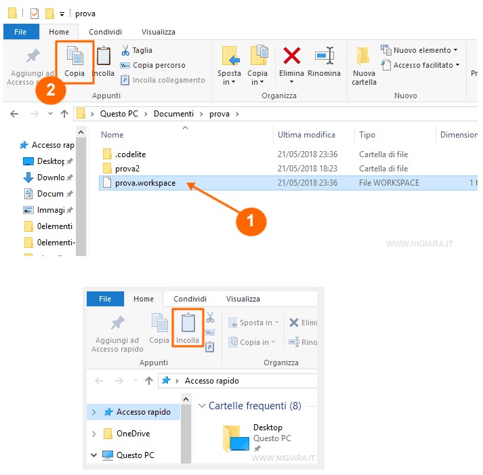The width and height of the screenshot is (483, 475).
Task: Open the Accesso facilitato dropdown
Action: click(x=421, y=65)
